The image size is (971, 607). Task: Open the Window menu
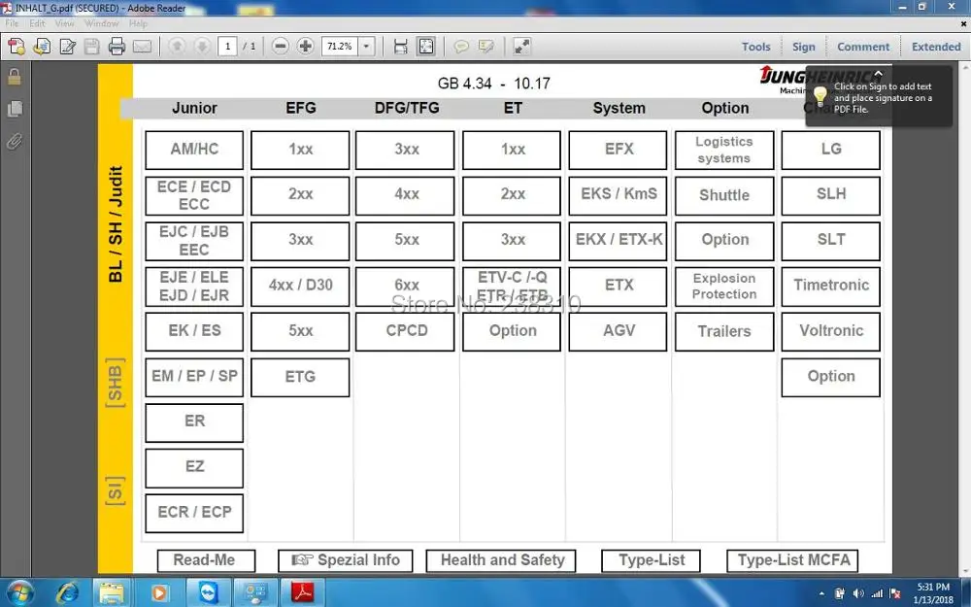pyautogui.click(x=102, y=23)
